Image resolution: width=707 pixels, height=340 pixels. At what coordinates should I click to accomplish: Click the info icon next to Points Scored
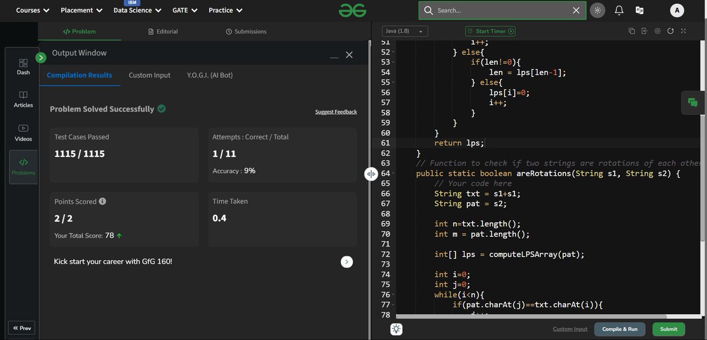tap(103, 201)
